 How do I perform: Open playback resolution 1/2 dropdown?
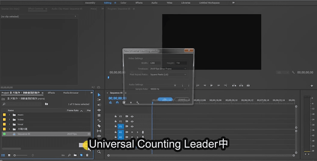point(283,73)
